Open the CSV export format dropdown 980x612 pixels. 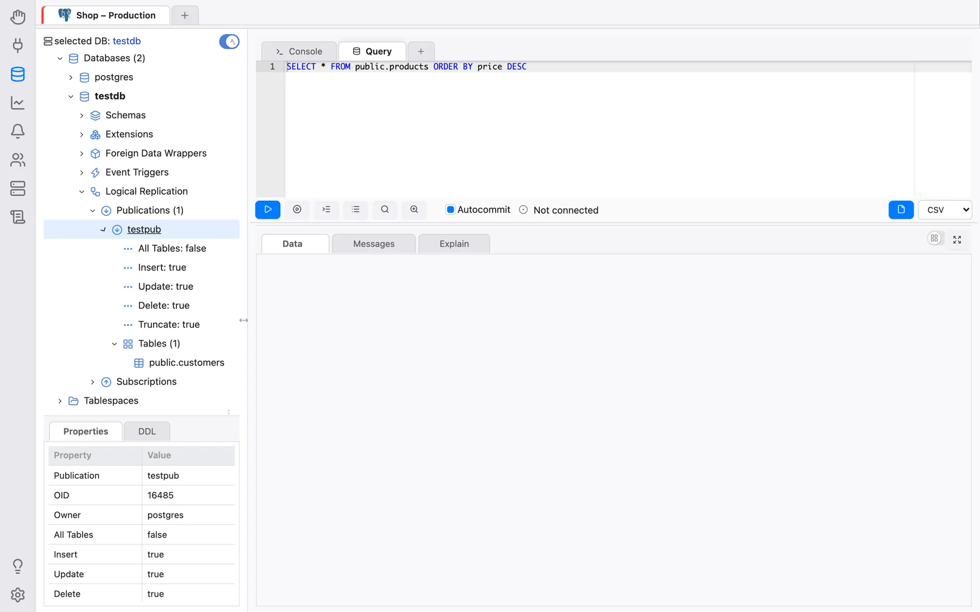point(945,209)
